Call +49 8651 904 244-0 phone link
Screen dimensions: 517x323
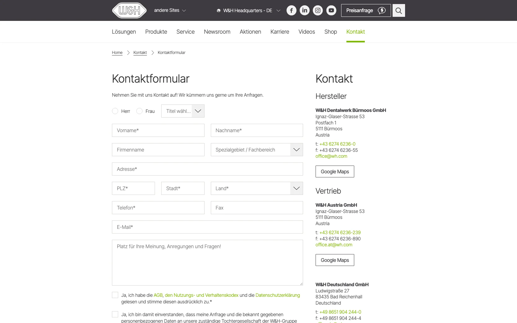pos(340,312)
